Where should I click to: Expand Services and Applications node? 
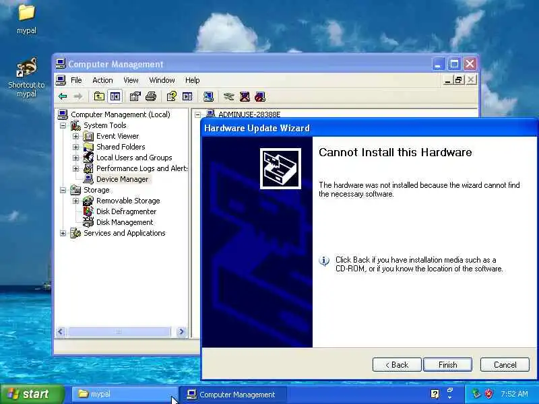63,233
